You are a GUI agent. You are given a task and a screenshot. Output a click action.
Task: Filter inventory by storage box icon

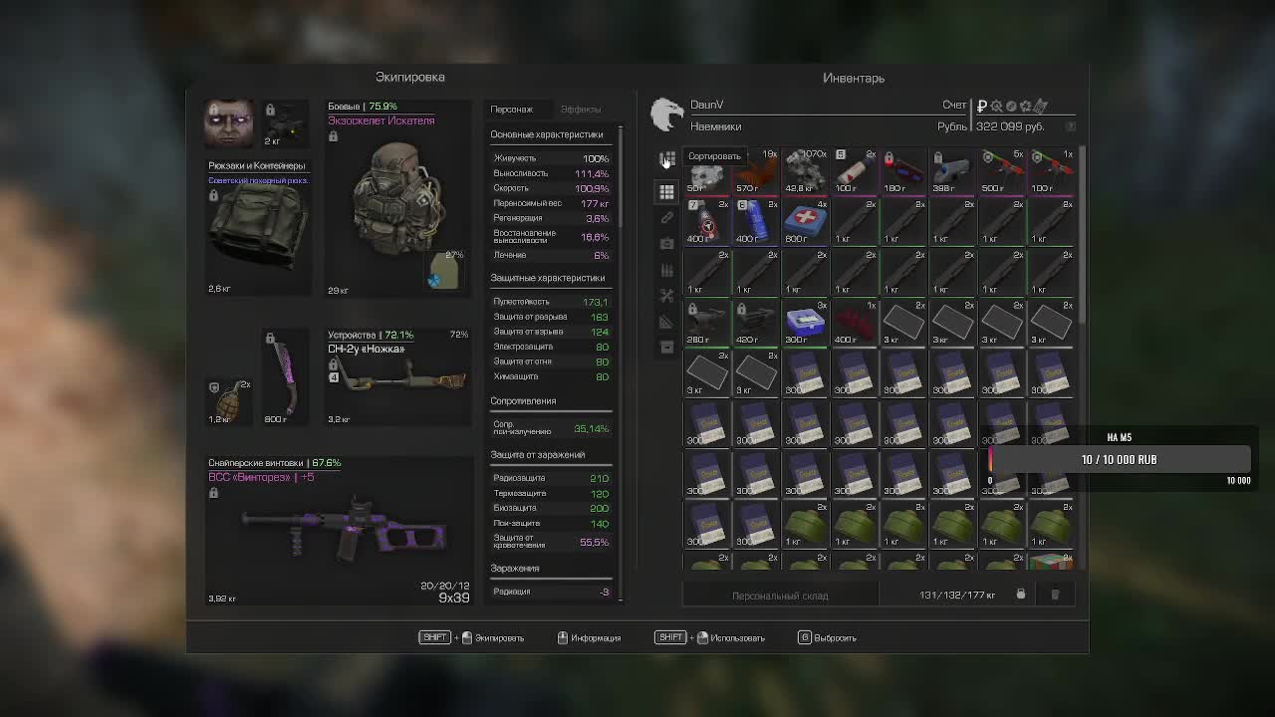click(667, 348)
